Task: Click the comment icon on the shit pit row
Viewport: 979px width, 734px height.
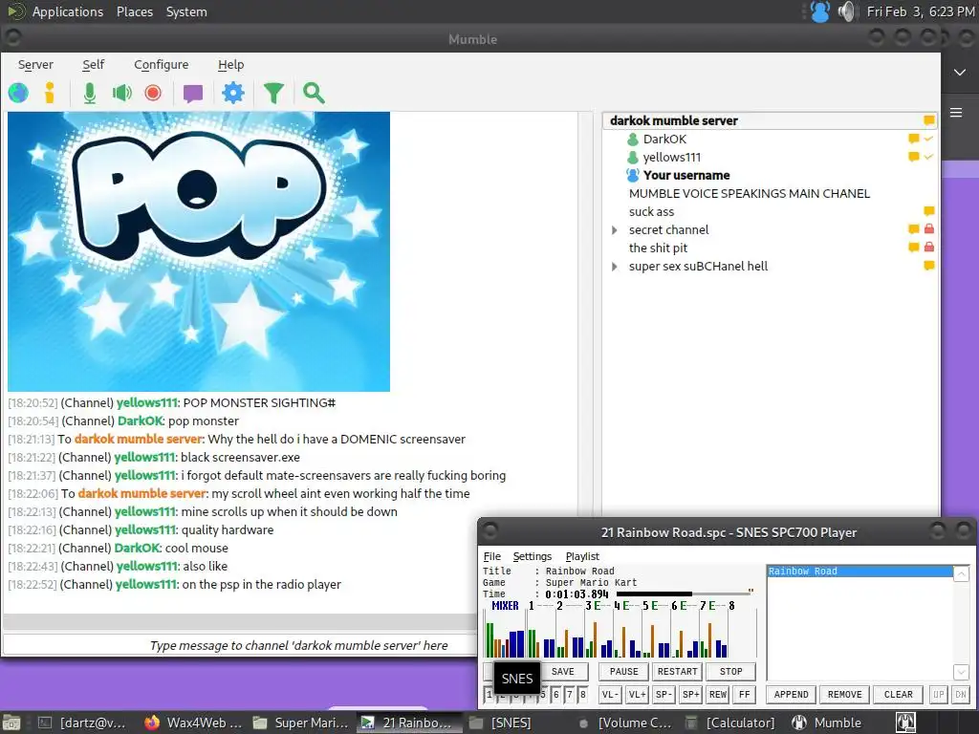Action: 913,248
